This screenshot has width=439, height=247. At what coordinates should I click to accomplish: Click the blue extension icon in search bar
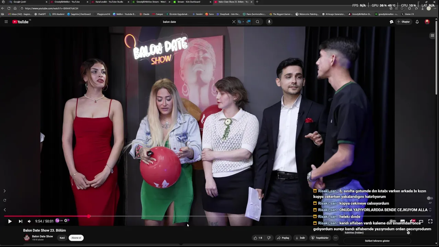[x=249, y=22]
